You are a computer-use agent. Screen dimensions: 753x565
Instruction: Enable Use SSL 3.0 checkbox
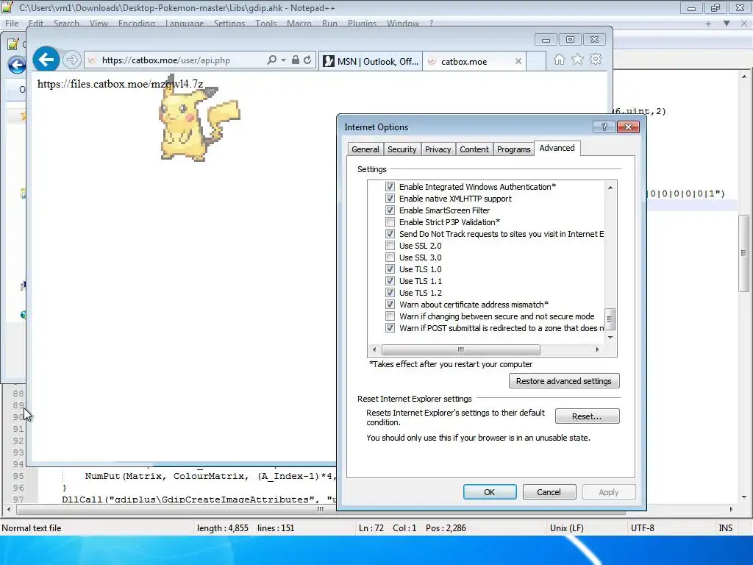(390, 257)
